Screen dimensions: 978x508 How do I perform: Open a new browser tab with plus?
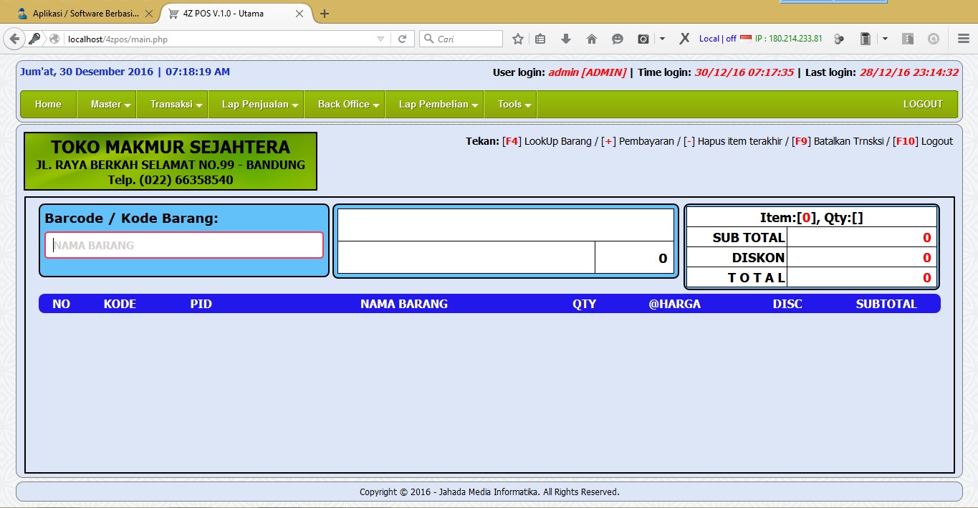325,14
